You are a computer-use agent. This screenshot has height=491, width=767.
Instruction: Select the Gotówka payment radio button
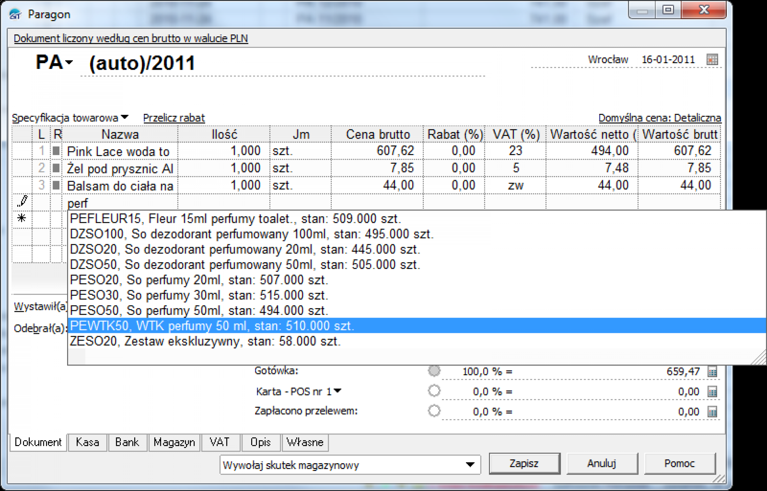(x=434, y=371)
